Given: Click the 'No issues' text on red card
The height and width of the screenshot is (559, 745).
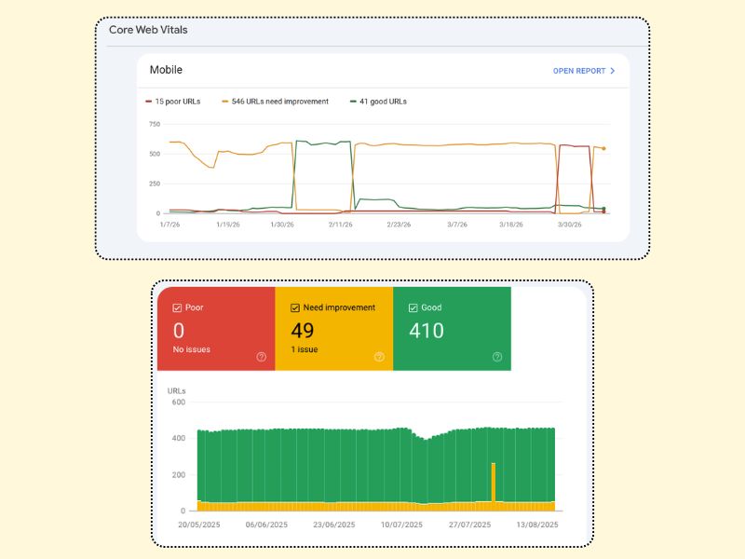Looking at the screenshot, I should tap(192, 349).
